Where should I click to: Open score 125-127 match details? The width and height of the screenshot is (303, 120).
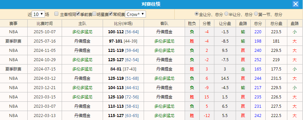(x=116, y=60)
